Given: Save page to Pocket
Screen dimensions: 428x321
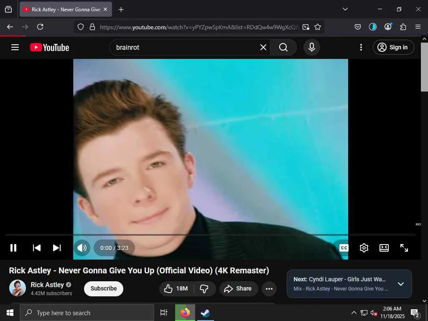Looking at the screenshot, I should coord(358,27).
